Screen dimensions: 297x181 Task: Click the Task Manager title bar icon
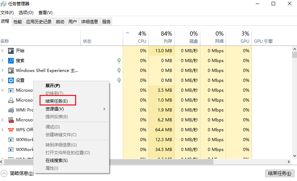pos(4,4)
